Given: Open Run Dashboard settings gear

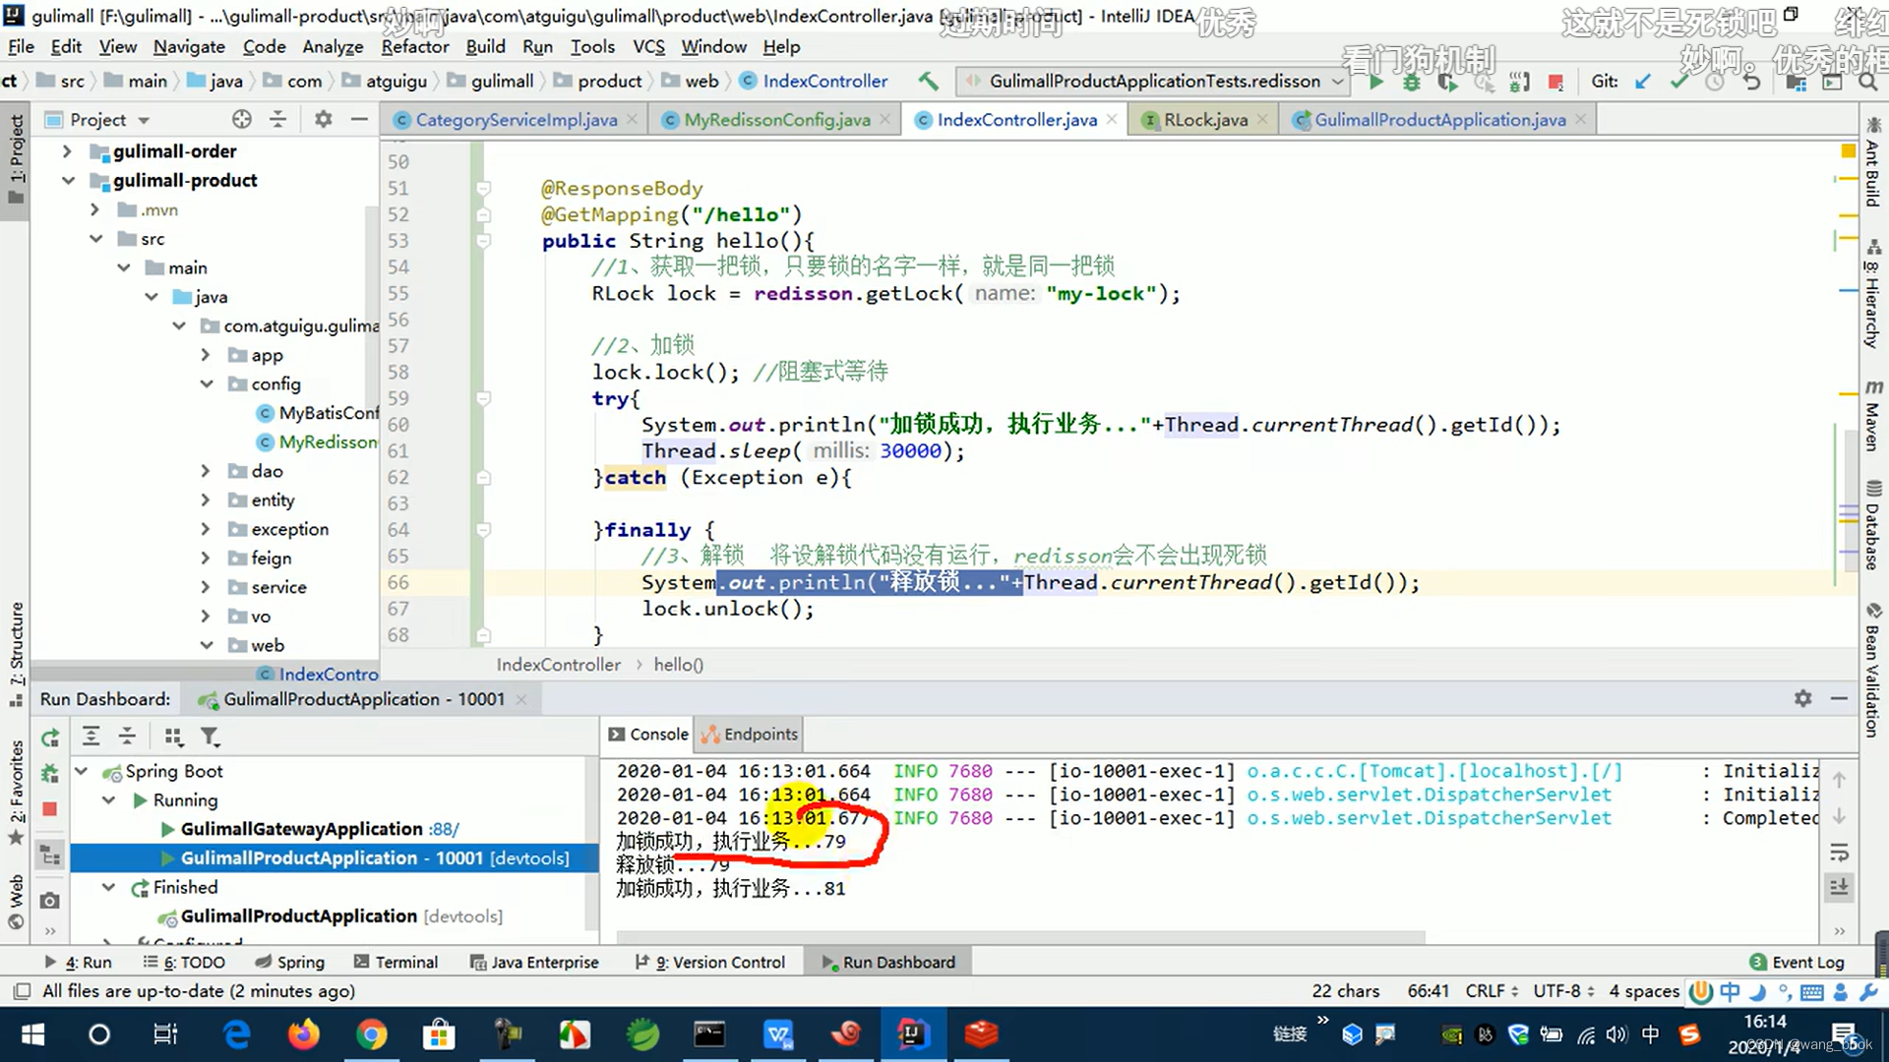Looking at the screenshot, I should pyautogui.click(x=1802, y=698).
